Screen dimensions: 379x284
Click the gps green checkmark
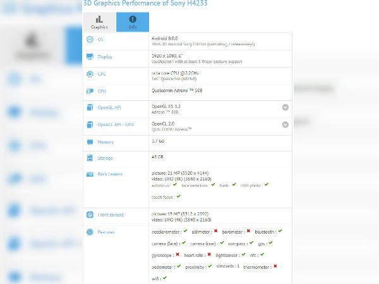(270, 243)
